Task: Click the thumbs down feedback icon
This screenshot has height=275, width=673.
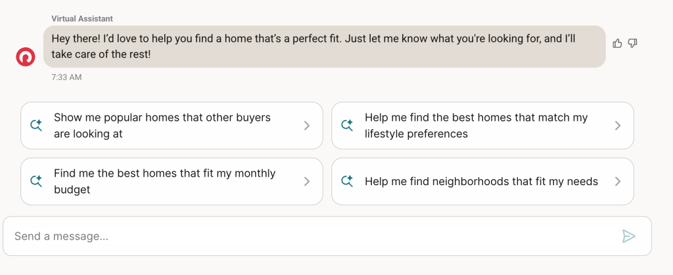Action: tap(633, 43)
